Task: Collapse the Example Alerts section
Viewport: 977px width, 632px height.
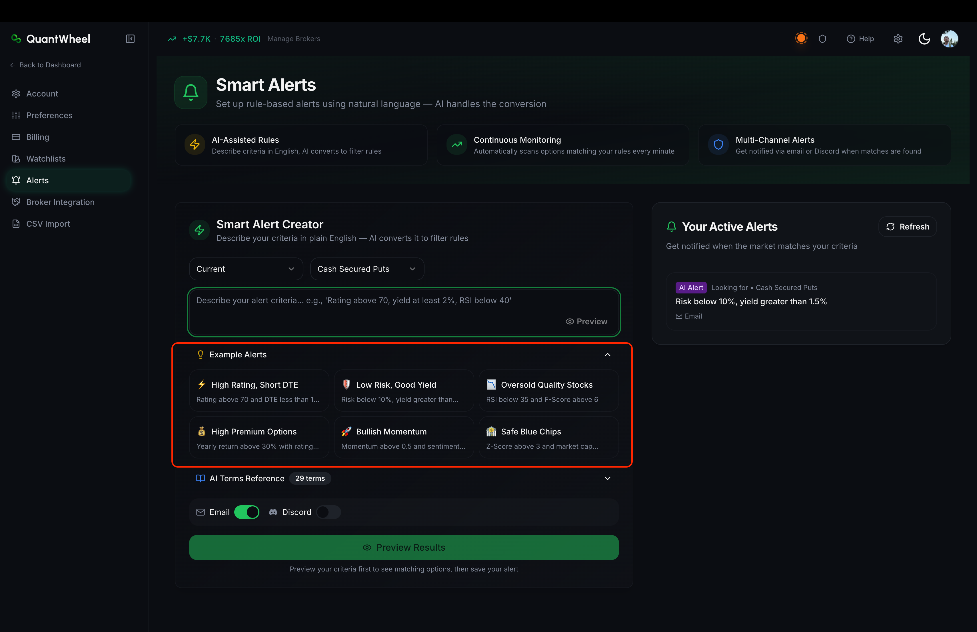Action: pyautogui.click(x=608, y=354)
